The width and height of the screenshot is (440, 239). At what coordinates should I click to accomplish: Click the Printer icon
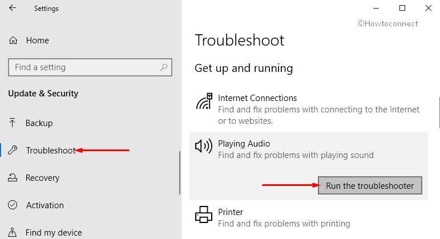click(203, 214)
